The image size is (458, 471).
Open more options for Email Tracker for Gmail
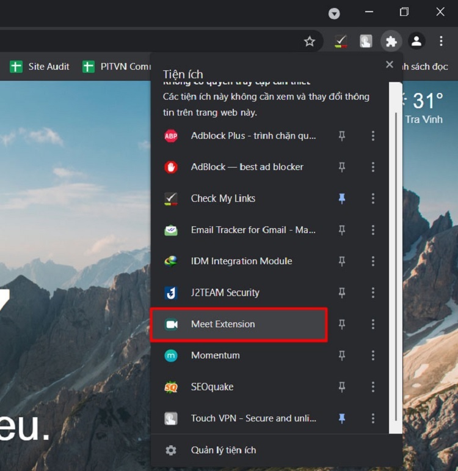[x=373, y=230]
